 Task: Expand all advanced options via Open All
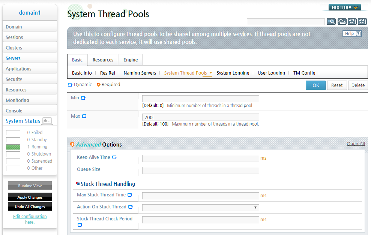(x=356, y=144)
